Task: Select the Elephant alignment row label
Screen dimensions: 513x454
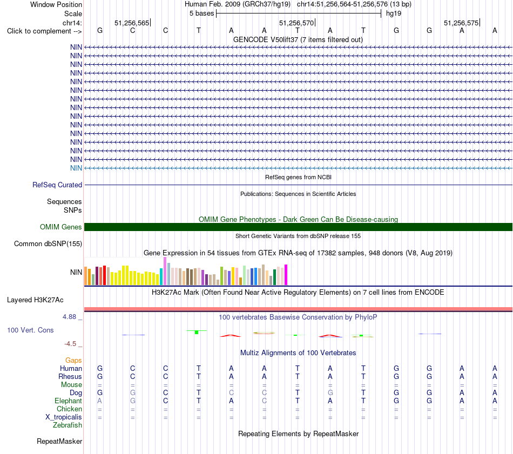Action: (69, 401)
